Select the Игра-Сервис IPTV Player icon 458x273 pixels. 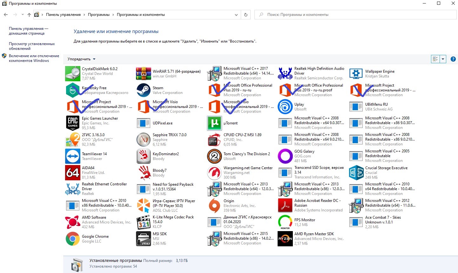(144, 206)
